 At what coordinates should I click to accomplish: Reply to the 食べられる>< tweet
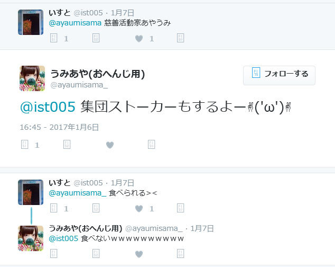click(53, 208)
